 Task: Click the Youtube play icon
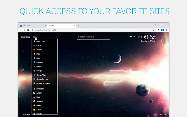[34, 50]
